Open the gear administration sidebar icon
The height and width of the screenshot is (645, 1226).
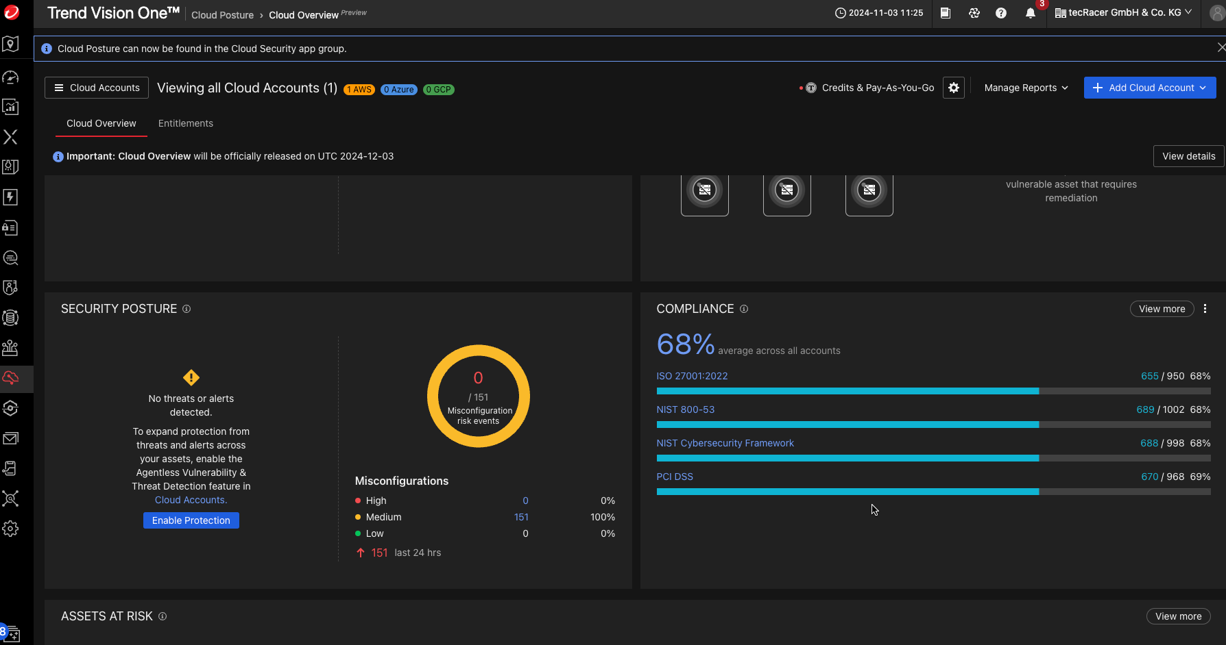(x=10, y=529)
